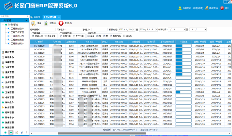Open 预算时间 start date 2020/3/10 dropdown

tap(134, 30)
